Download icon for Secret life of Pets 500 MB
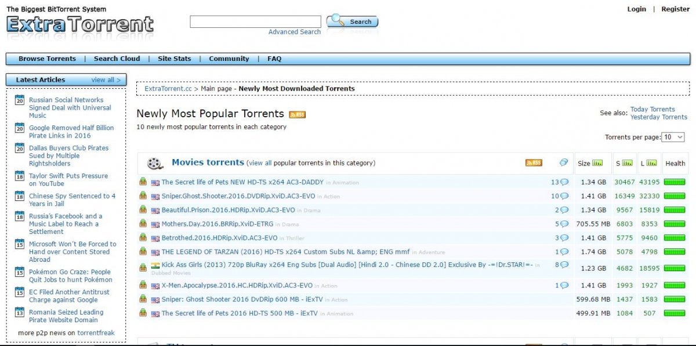 point(143,313)
